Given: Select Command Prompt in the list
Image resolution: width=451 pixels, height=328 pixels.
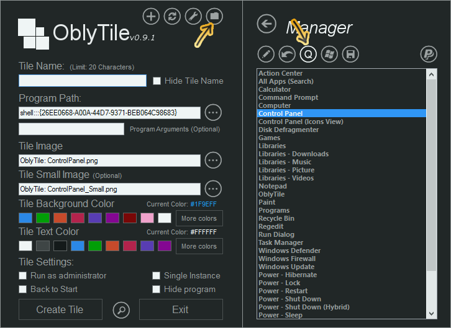Looking at the screenshot, I should click(x=342, y=97).
